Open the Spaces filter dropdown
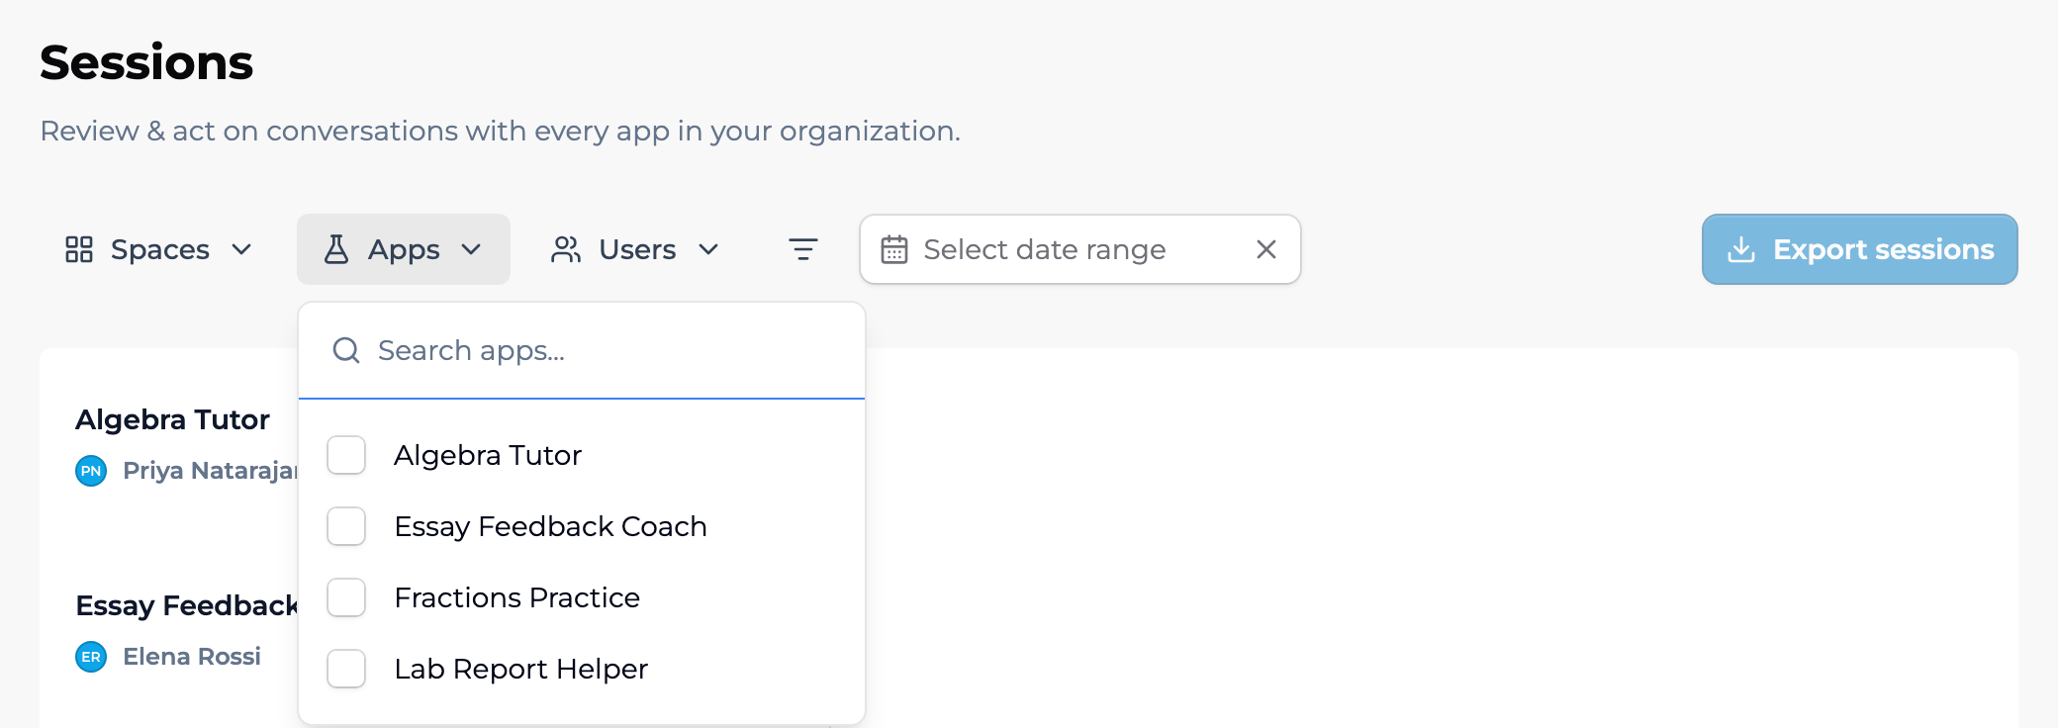2058x728 pixels. click(x=158, y=249)
